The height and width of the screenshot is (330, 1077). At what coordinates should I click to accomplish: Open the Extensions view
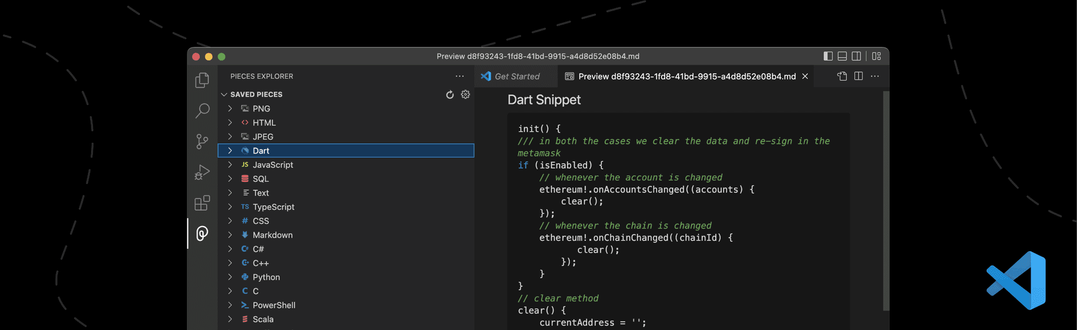(x=202, y=203)
